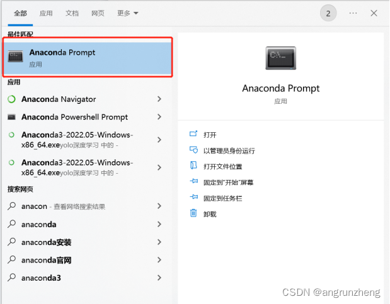Click the 打开 open icon
390x304 pixels.
coord(193,134)
